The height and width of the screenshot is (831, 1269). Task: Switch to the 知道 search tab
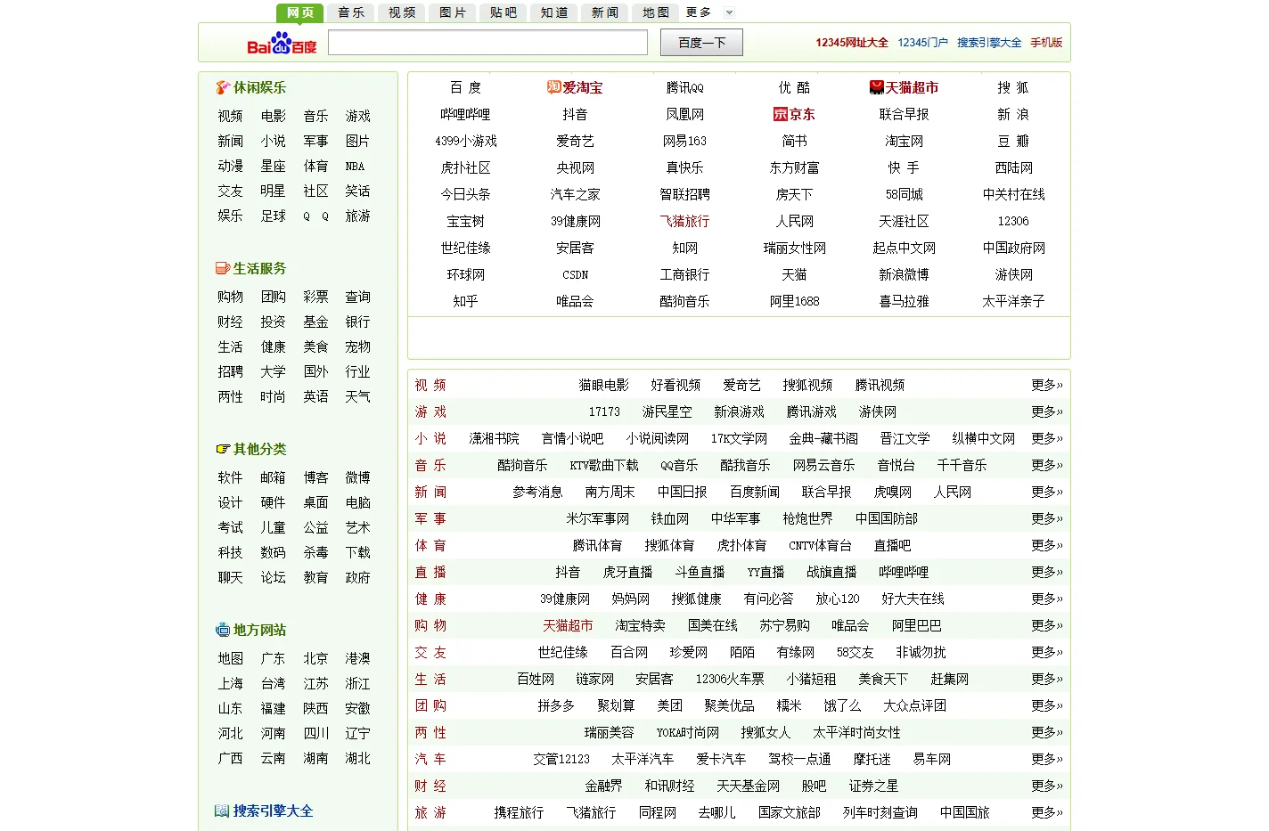pyautogui.click(x=554, y=12)
